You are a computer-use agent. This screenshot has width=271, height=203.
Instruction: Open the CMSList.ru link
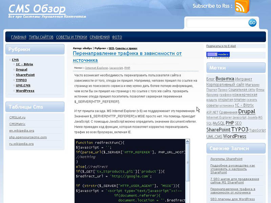[x=17, y=117]
